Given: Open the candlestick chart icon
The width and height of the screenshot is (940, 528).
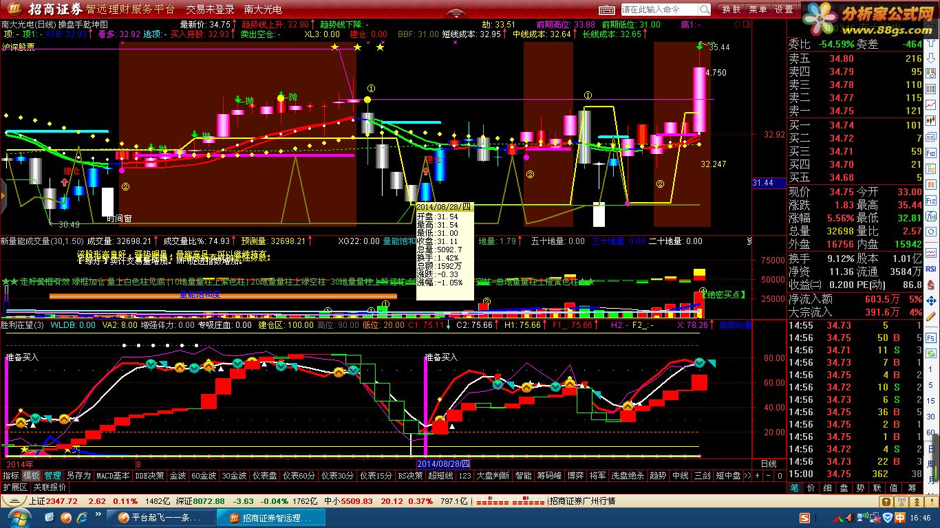Looking at the screenshot, I should click(x=931, y=120).
